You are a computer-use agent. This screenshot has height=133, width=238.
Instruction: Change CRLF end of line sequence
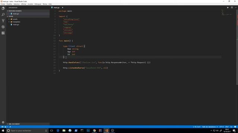227,127
